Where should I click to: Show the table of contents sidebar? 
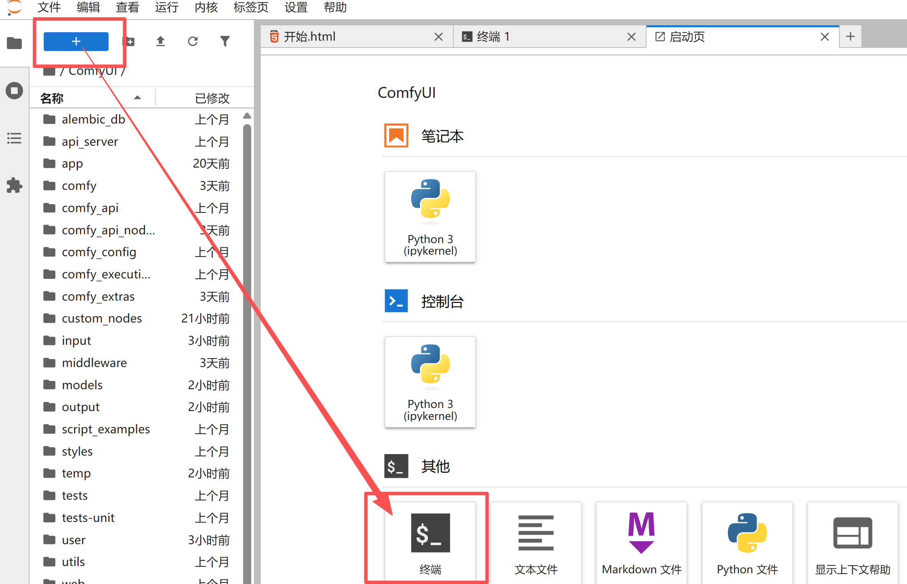point(14,138)
